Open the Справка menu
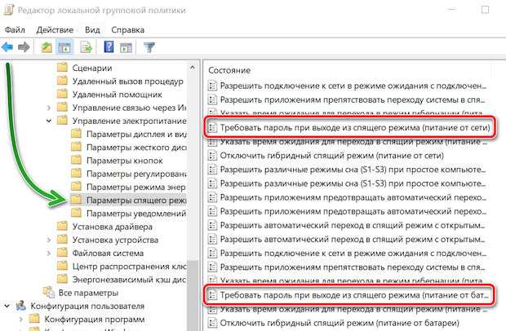 [127, 30]
